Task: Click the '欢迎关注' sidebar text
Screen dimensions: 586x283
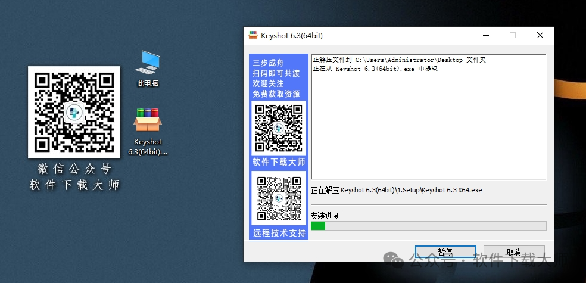Action: (x=268, y=83)
